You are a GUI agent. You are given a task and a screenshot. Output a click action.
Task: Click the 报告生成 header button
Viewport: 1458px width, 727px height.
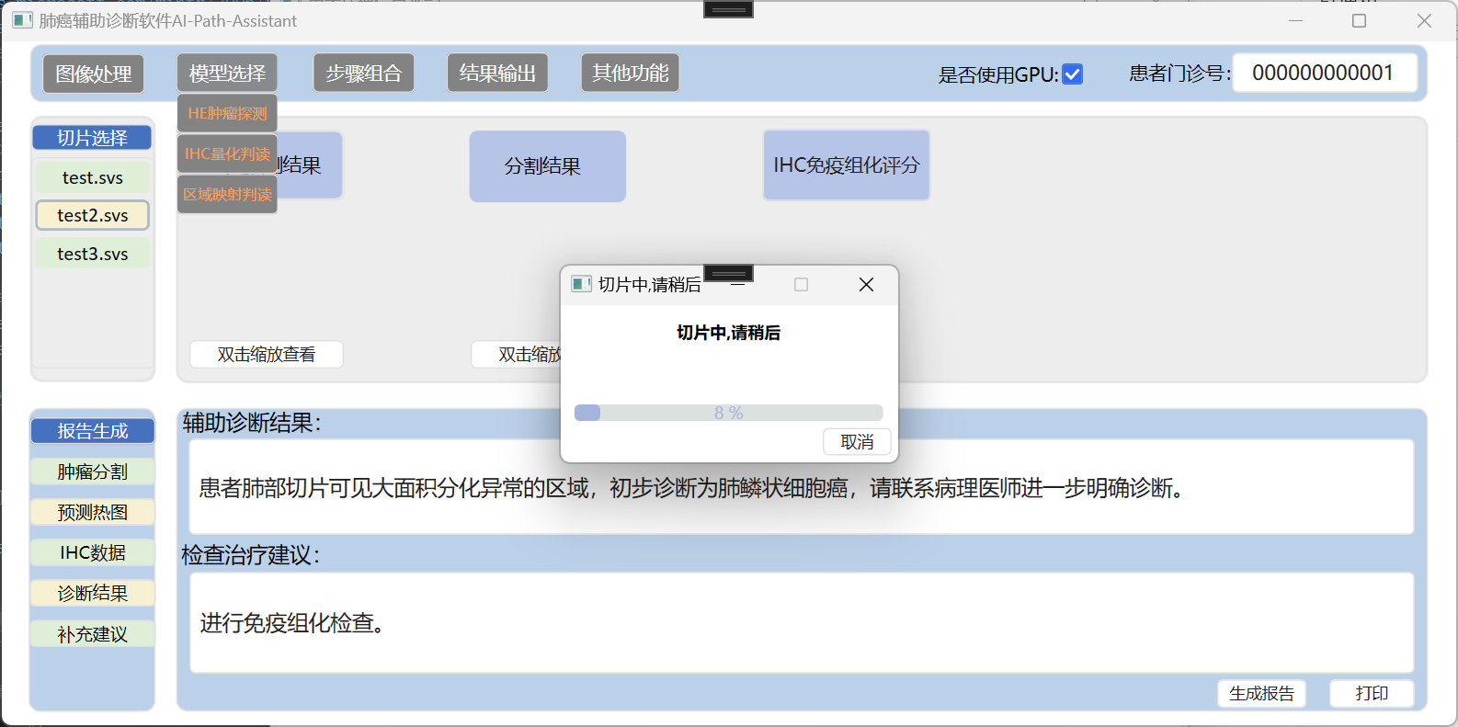(93, 431)
